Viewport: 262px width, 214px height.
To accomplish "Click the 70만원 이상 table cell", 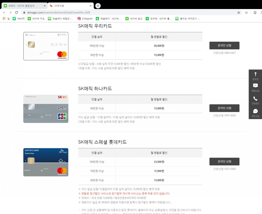I will 97,171.
